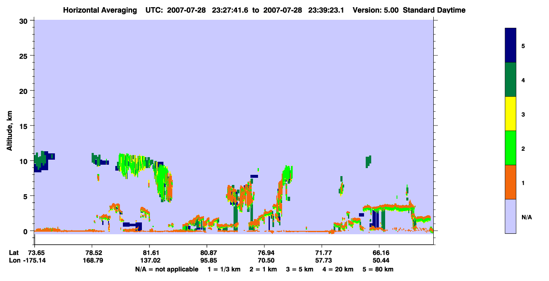Click the '2 = 1 km' caption
The height and width of the screenshot is (281, 549).
pos(264,269)
